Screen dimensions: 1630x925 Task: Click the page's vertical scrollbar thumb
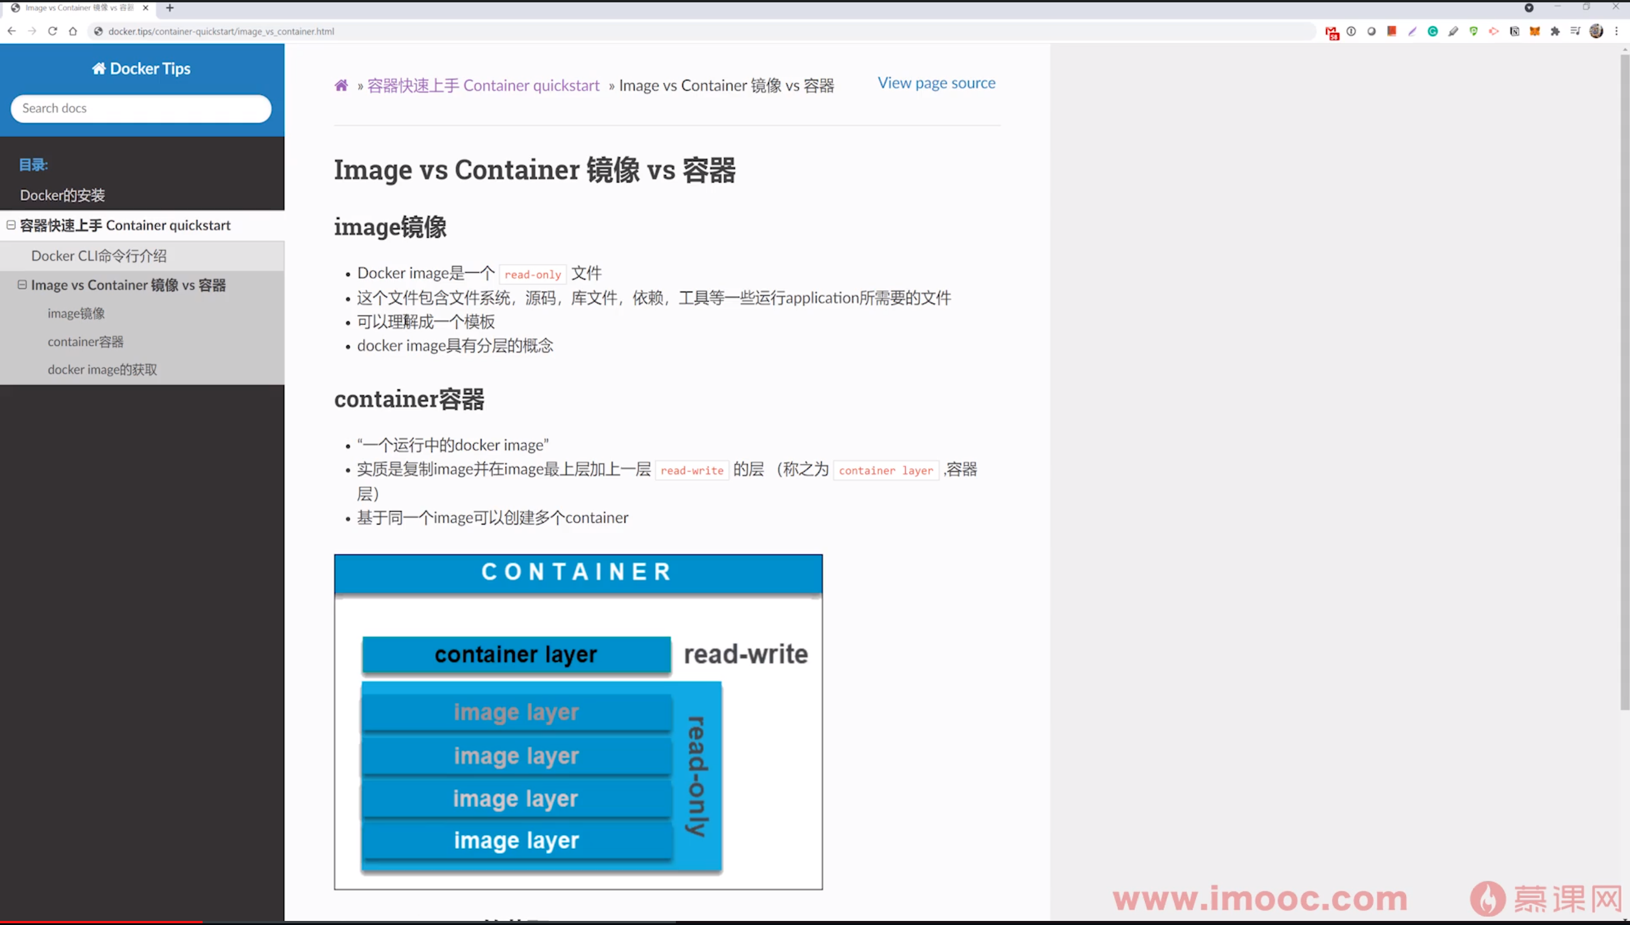(x=1624, y=381)
